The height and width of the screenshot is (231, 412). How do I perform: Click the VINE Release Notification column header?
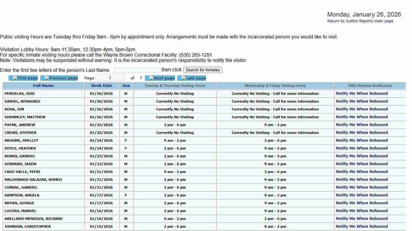point(370,86)
